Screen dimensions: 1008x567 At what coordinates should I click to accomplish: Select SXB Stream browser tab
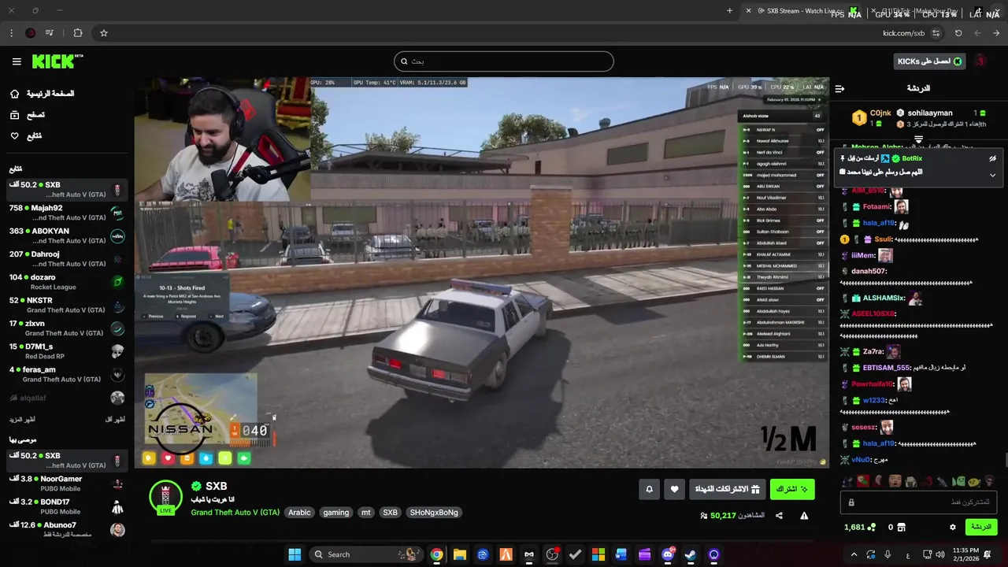(x=800, y=11)
